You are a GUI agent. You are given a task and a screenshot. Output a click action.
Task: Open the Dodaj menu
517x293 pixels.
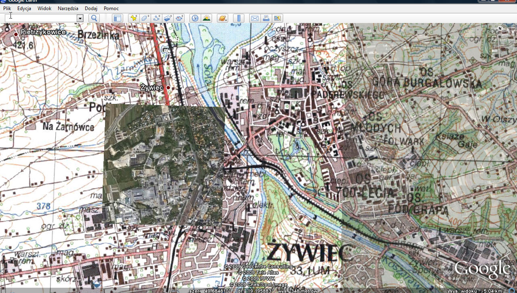(91, 8)
